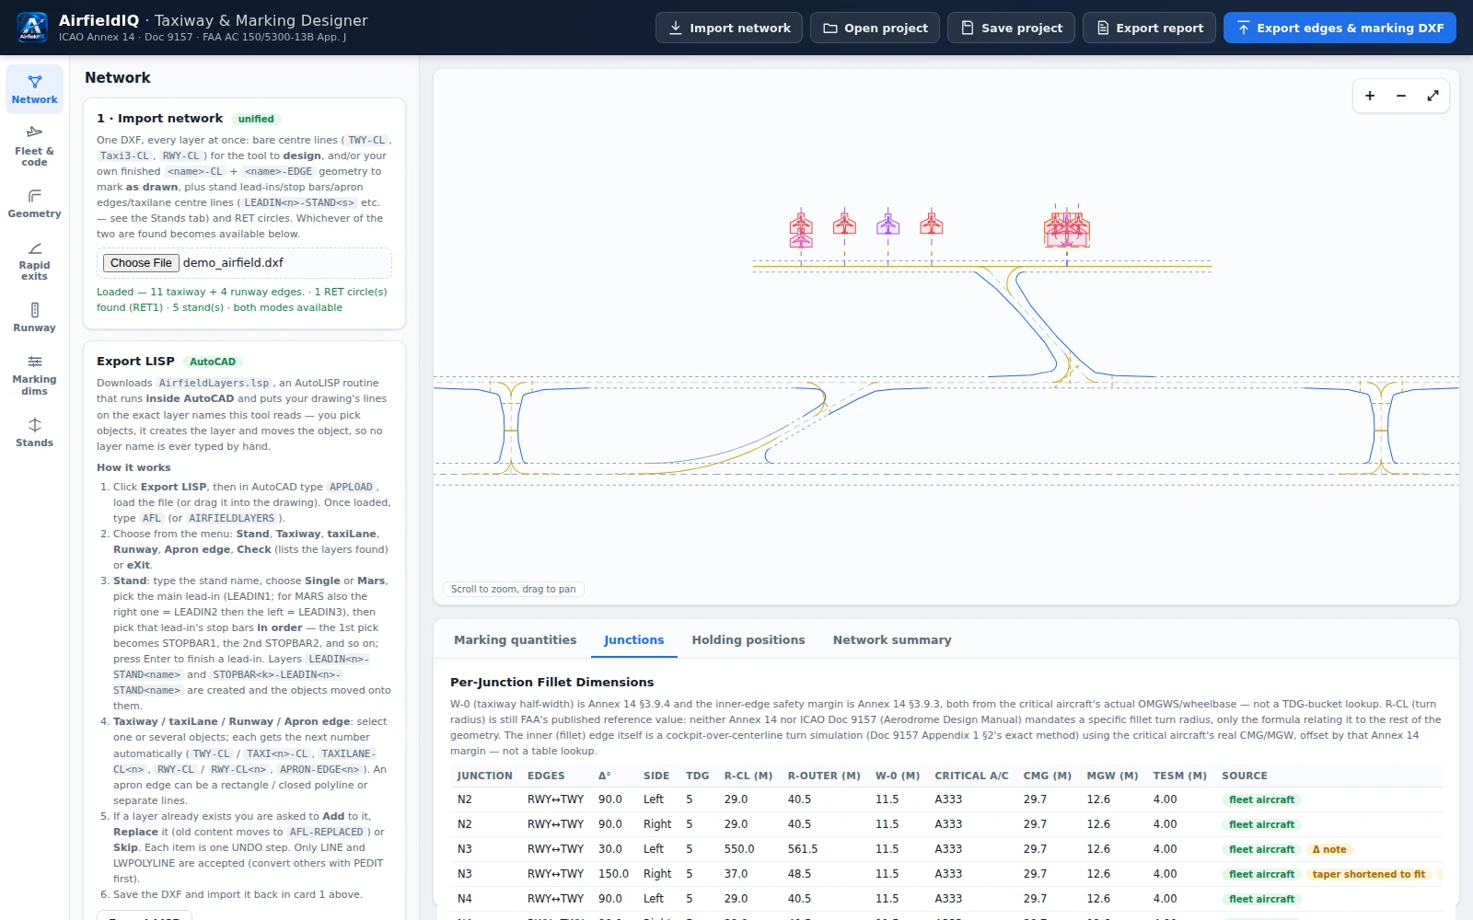Image resolution: width=1473 pixels, height=920 pixels.
Task: Click the 37.0 R-CL value
Action: [736, 874]
